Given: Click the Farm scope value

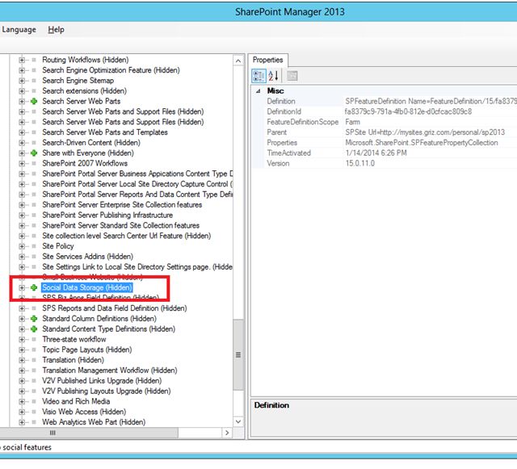Looking at the screenshot, I should click(352, 122).
